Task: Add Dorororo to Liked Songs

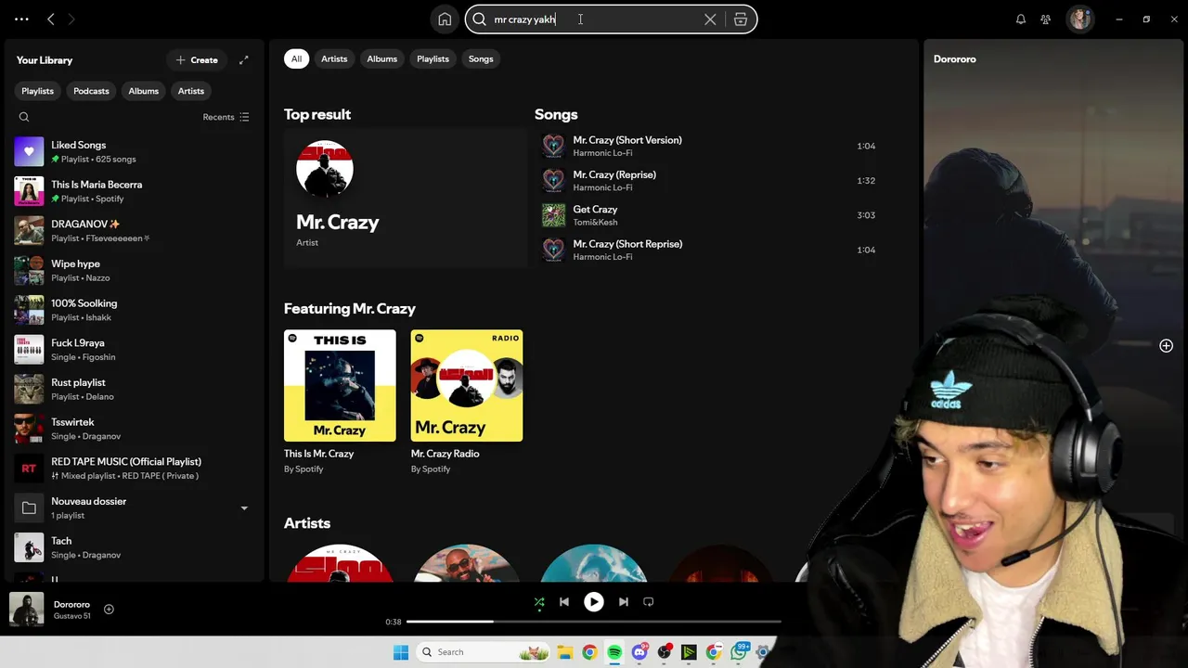Action: tap(109, 610)
